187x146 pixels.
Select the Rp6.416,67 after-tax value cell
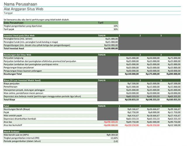tap(133, 116)
